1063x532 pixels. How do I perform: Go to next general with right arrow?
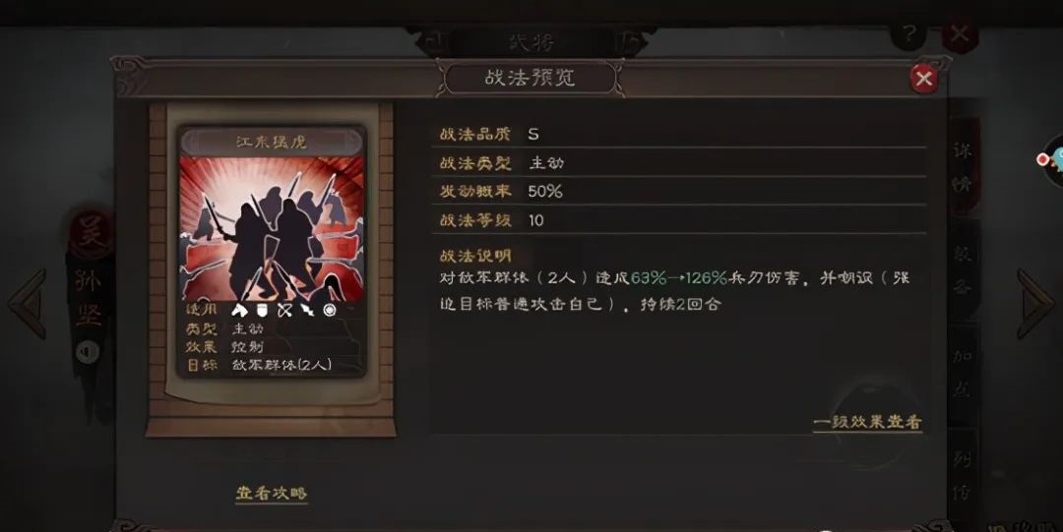click(1035, 303)
